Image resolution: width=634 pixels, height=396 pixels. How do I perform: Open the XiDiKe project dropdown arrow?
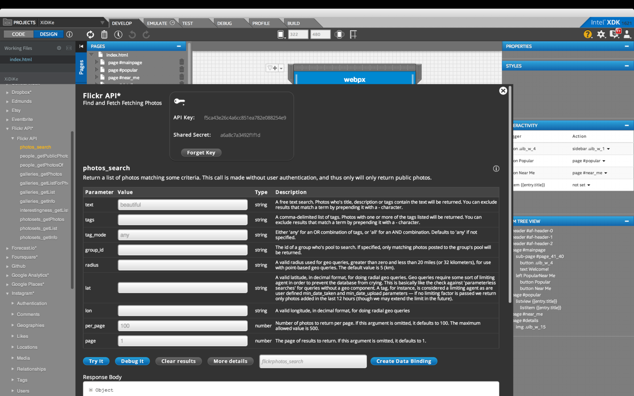click(x=102, y=23)
